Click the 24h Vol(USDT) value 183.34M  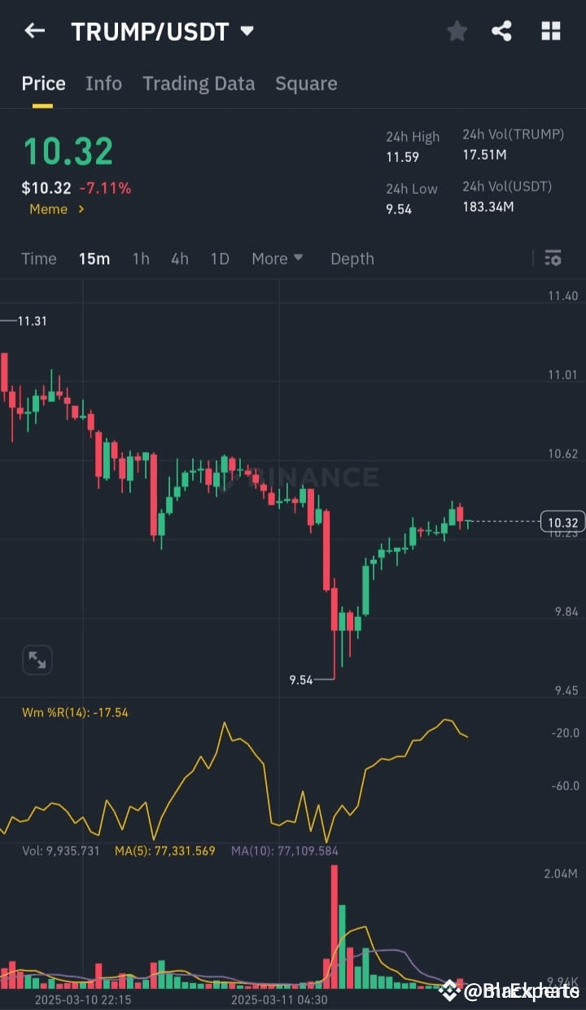coord(488,206)
